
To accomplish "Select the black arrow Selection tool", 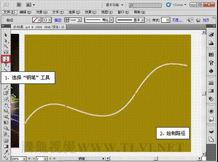I will (x=6, y=35).
